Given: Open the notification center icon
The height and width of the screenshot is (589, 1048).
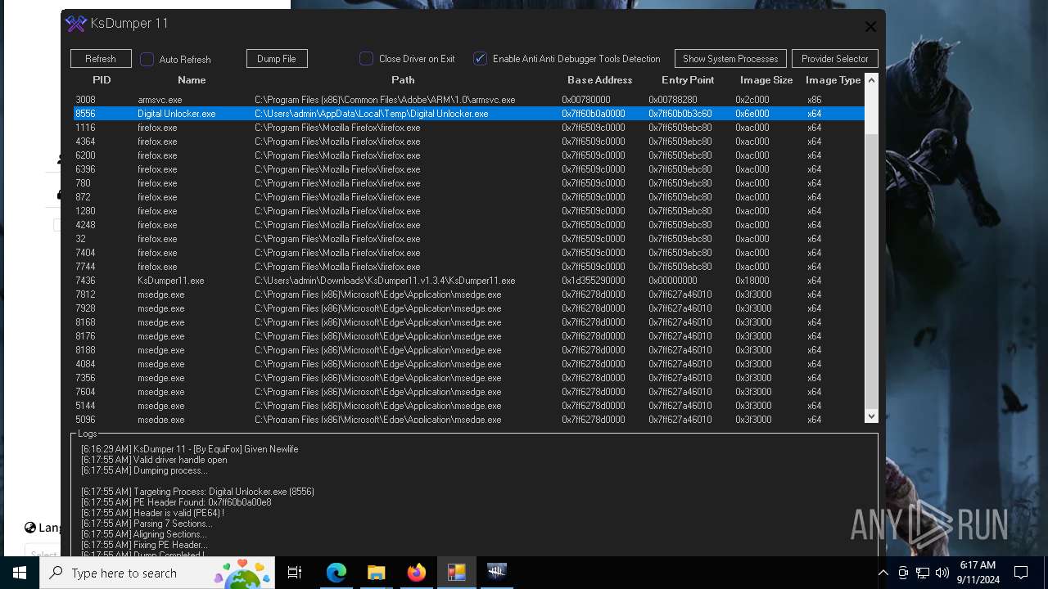Looking at the screenshot, I should (1021, 573).
